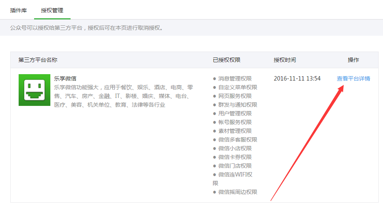Select the 授权管理 tab

pos(52,10)
